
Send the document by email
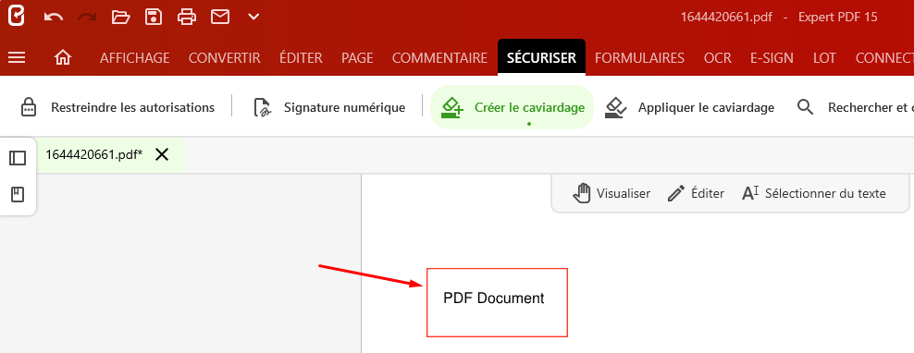[220, 17]
